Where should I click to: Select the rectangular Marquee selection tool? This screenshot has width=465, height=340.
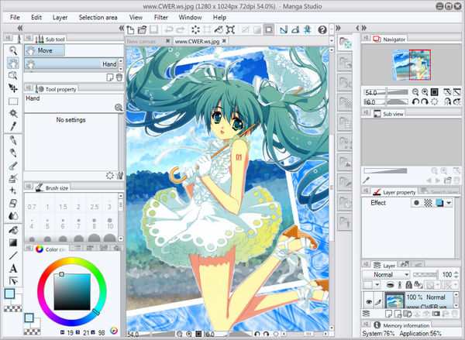[12, 101]
